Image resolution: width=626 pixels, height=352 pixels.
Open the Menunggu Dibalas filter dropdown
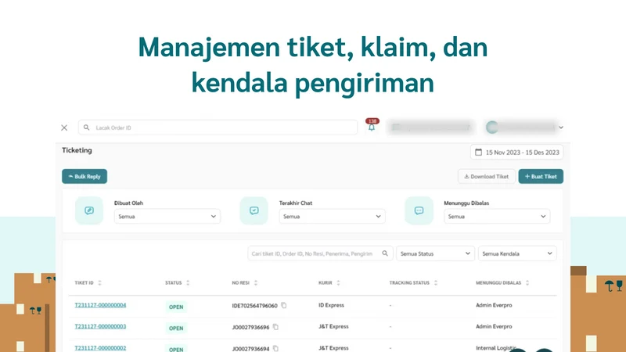[497, 217]
